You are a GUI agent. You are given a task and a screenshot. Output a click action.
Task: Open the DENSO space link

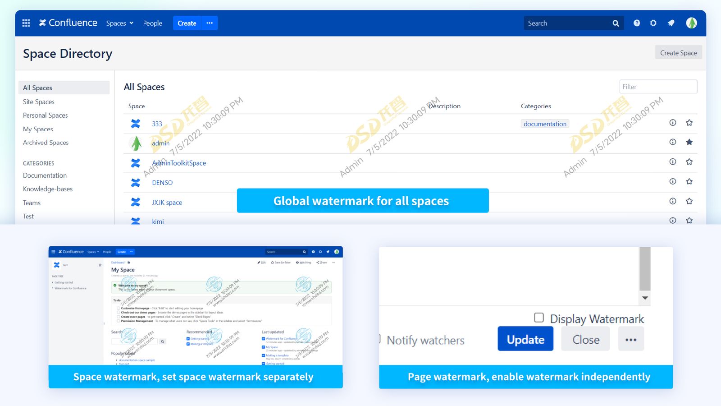pyautogui.click(x=162, y=183)
